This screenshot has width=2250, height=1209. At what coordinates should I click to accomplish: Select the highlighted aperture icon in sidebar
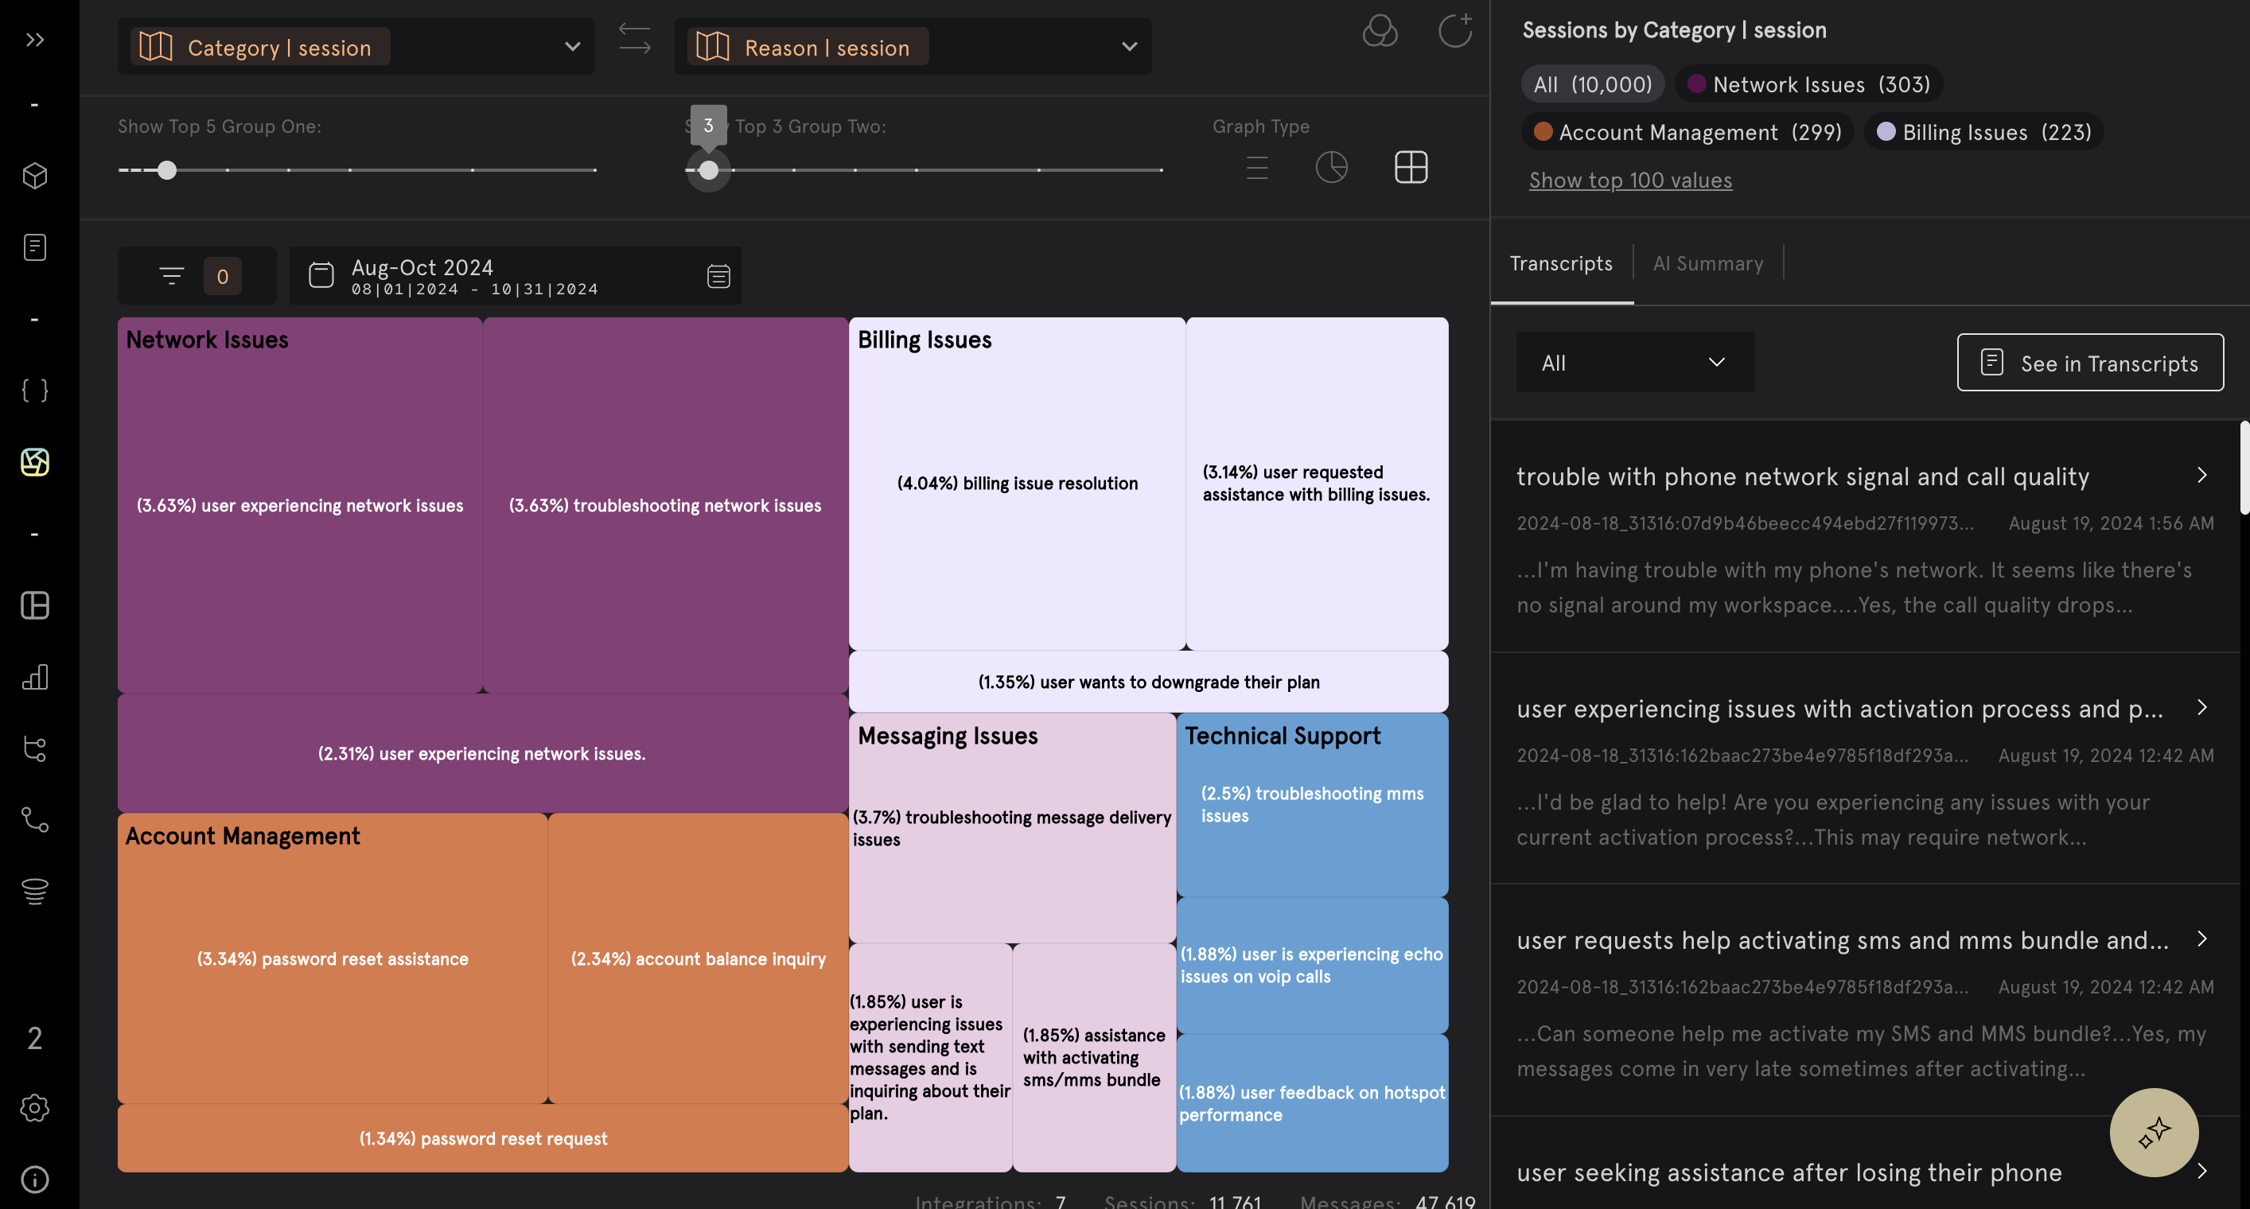[35, 462]
